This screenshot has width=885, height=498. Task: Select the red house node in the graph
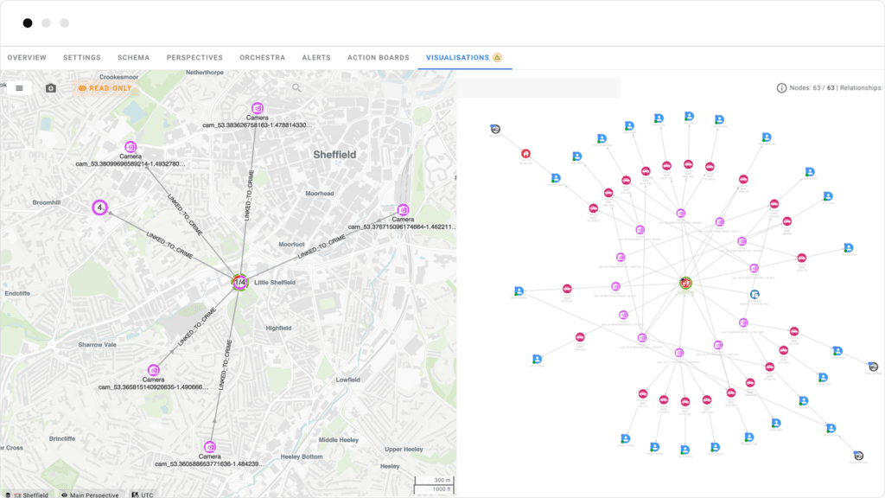(525, 153)
